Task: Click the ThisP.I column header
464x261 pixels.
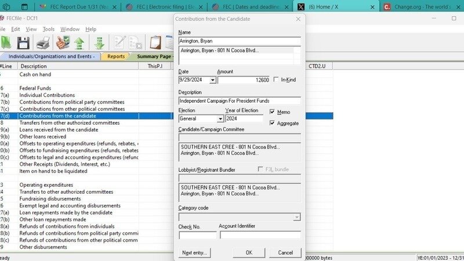Action: pos(155,66)
